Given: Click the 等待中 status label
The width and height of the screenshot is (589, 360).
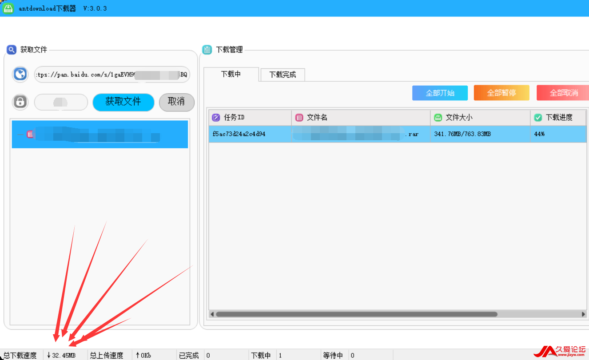Looking at the screenshot, I should tap(333, 356).
